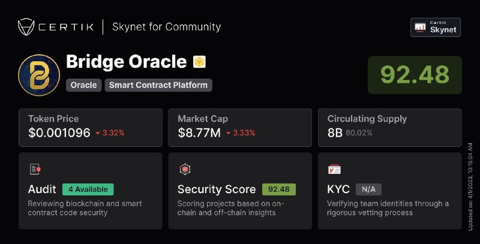The height and width of the screenshot is (244, 480).
Task: Click the CertiK shield logo
Action: click(26, 27)
